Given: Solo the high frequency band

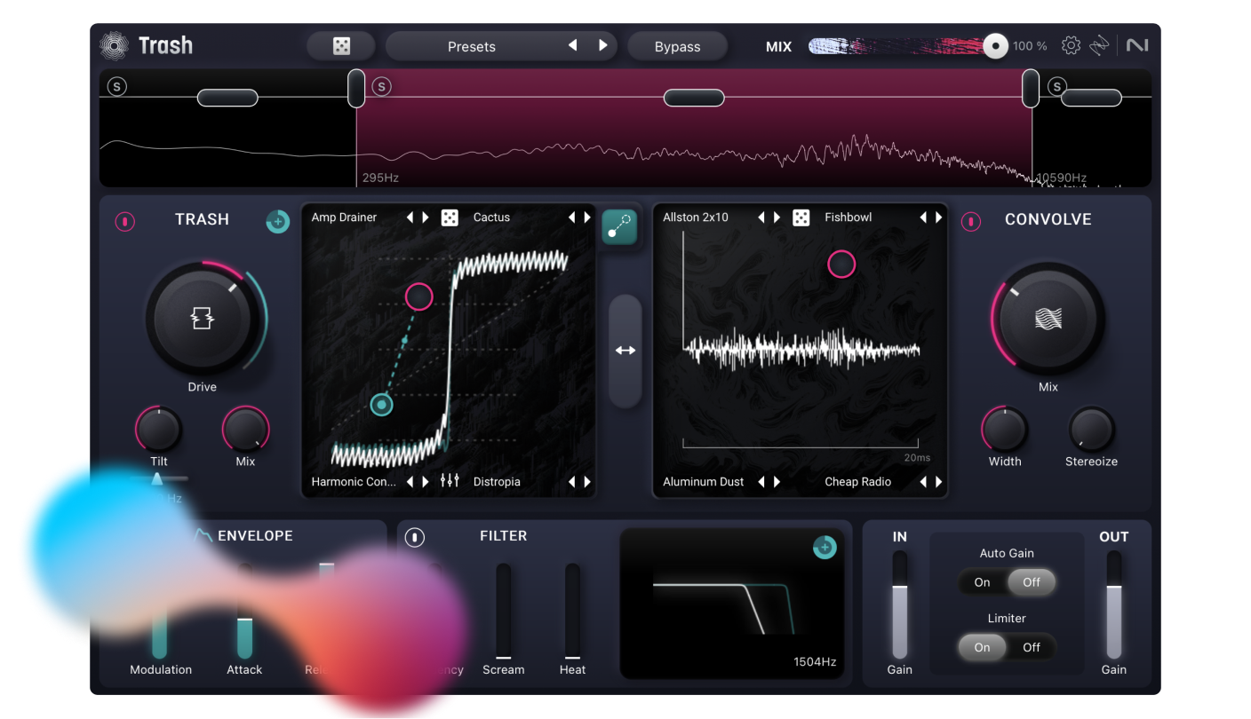Looking at the screenshot, I should pyautogui.click(x=1056, y=86).
